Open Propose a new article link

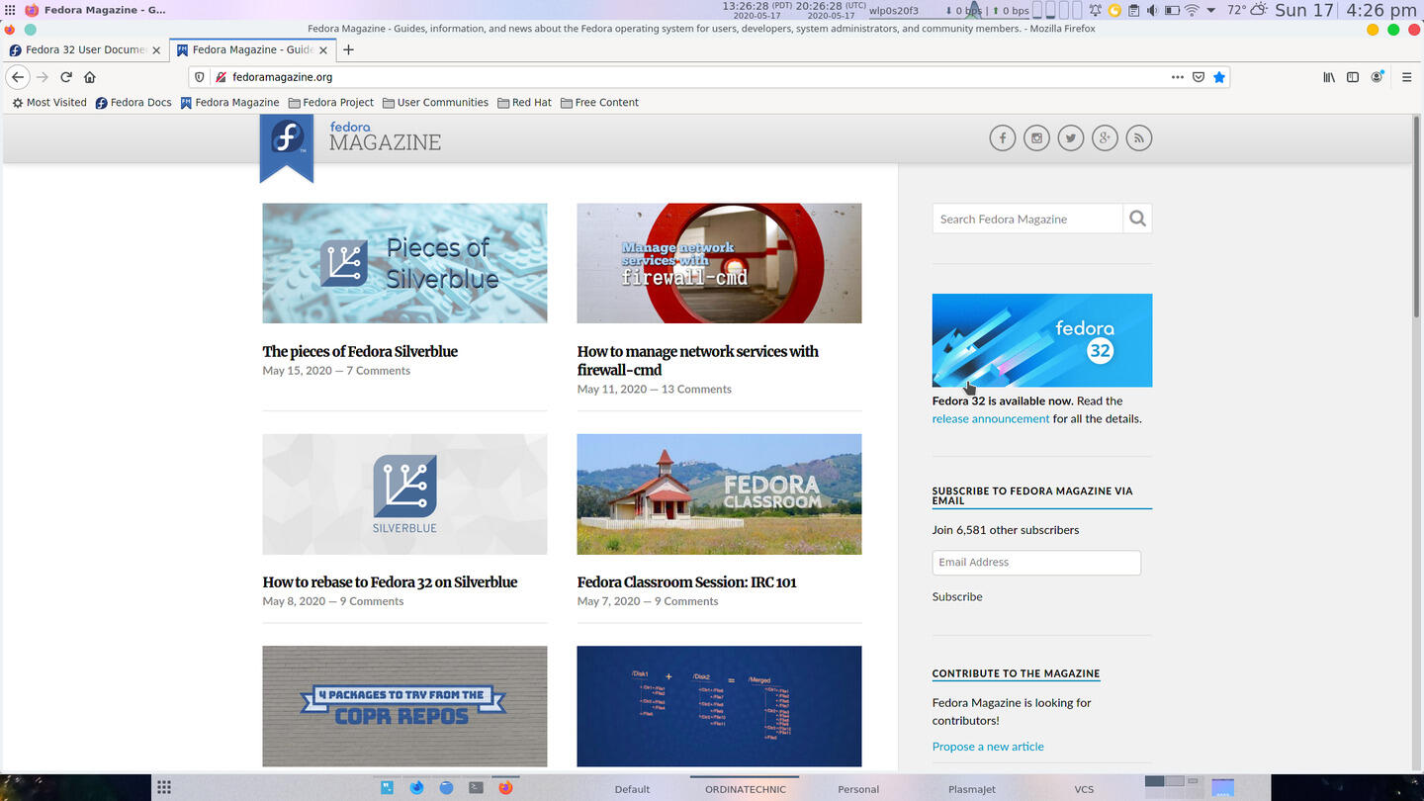pyautogui.click(x=988, y=747)
